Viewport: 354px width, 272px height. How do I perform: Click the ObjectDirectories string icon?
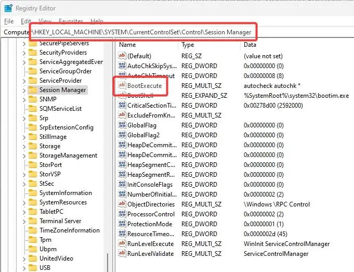tap(122, 204)
